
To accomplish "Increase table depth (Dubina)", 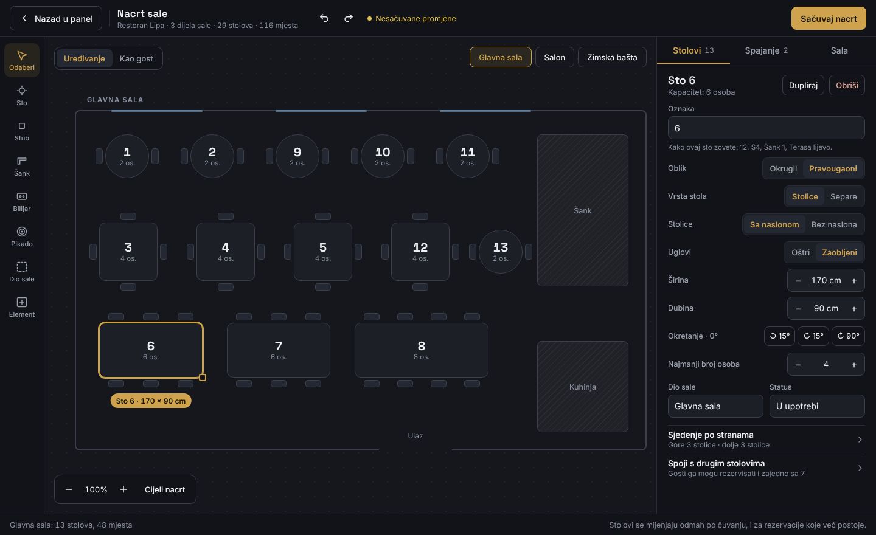I will [x=854, y=308].
